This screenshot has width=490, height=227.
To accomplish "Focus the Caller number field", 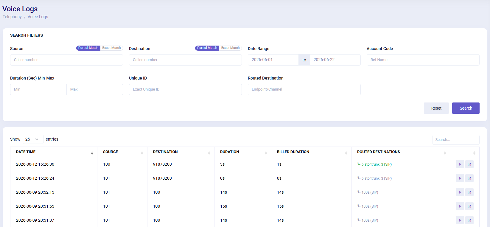I will tap(66, 60).
